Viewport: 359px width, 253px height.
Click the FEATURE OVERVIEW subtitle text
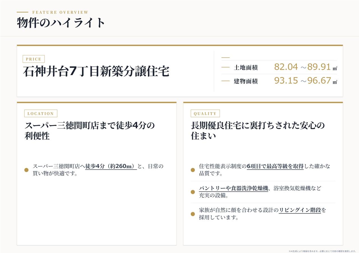click(x=60, y=12)
